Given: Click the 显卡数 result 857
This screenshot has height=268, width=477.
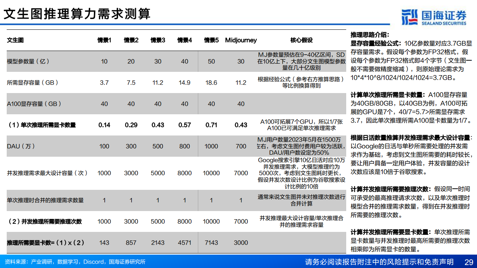Looking at the screenshot, I should (131, 243).
